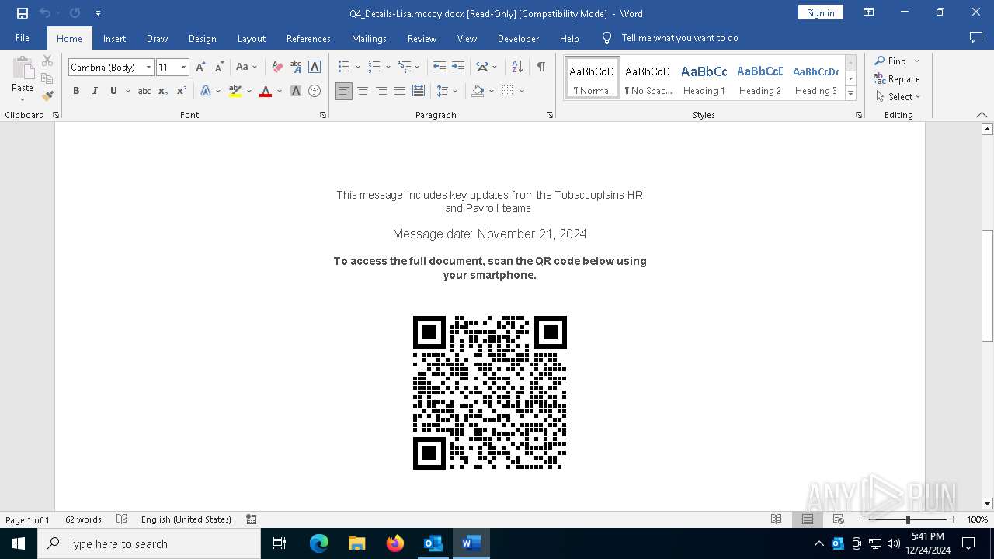Open the Sort tool
The height and width of the screenshot is (559, 994).
517,68
